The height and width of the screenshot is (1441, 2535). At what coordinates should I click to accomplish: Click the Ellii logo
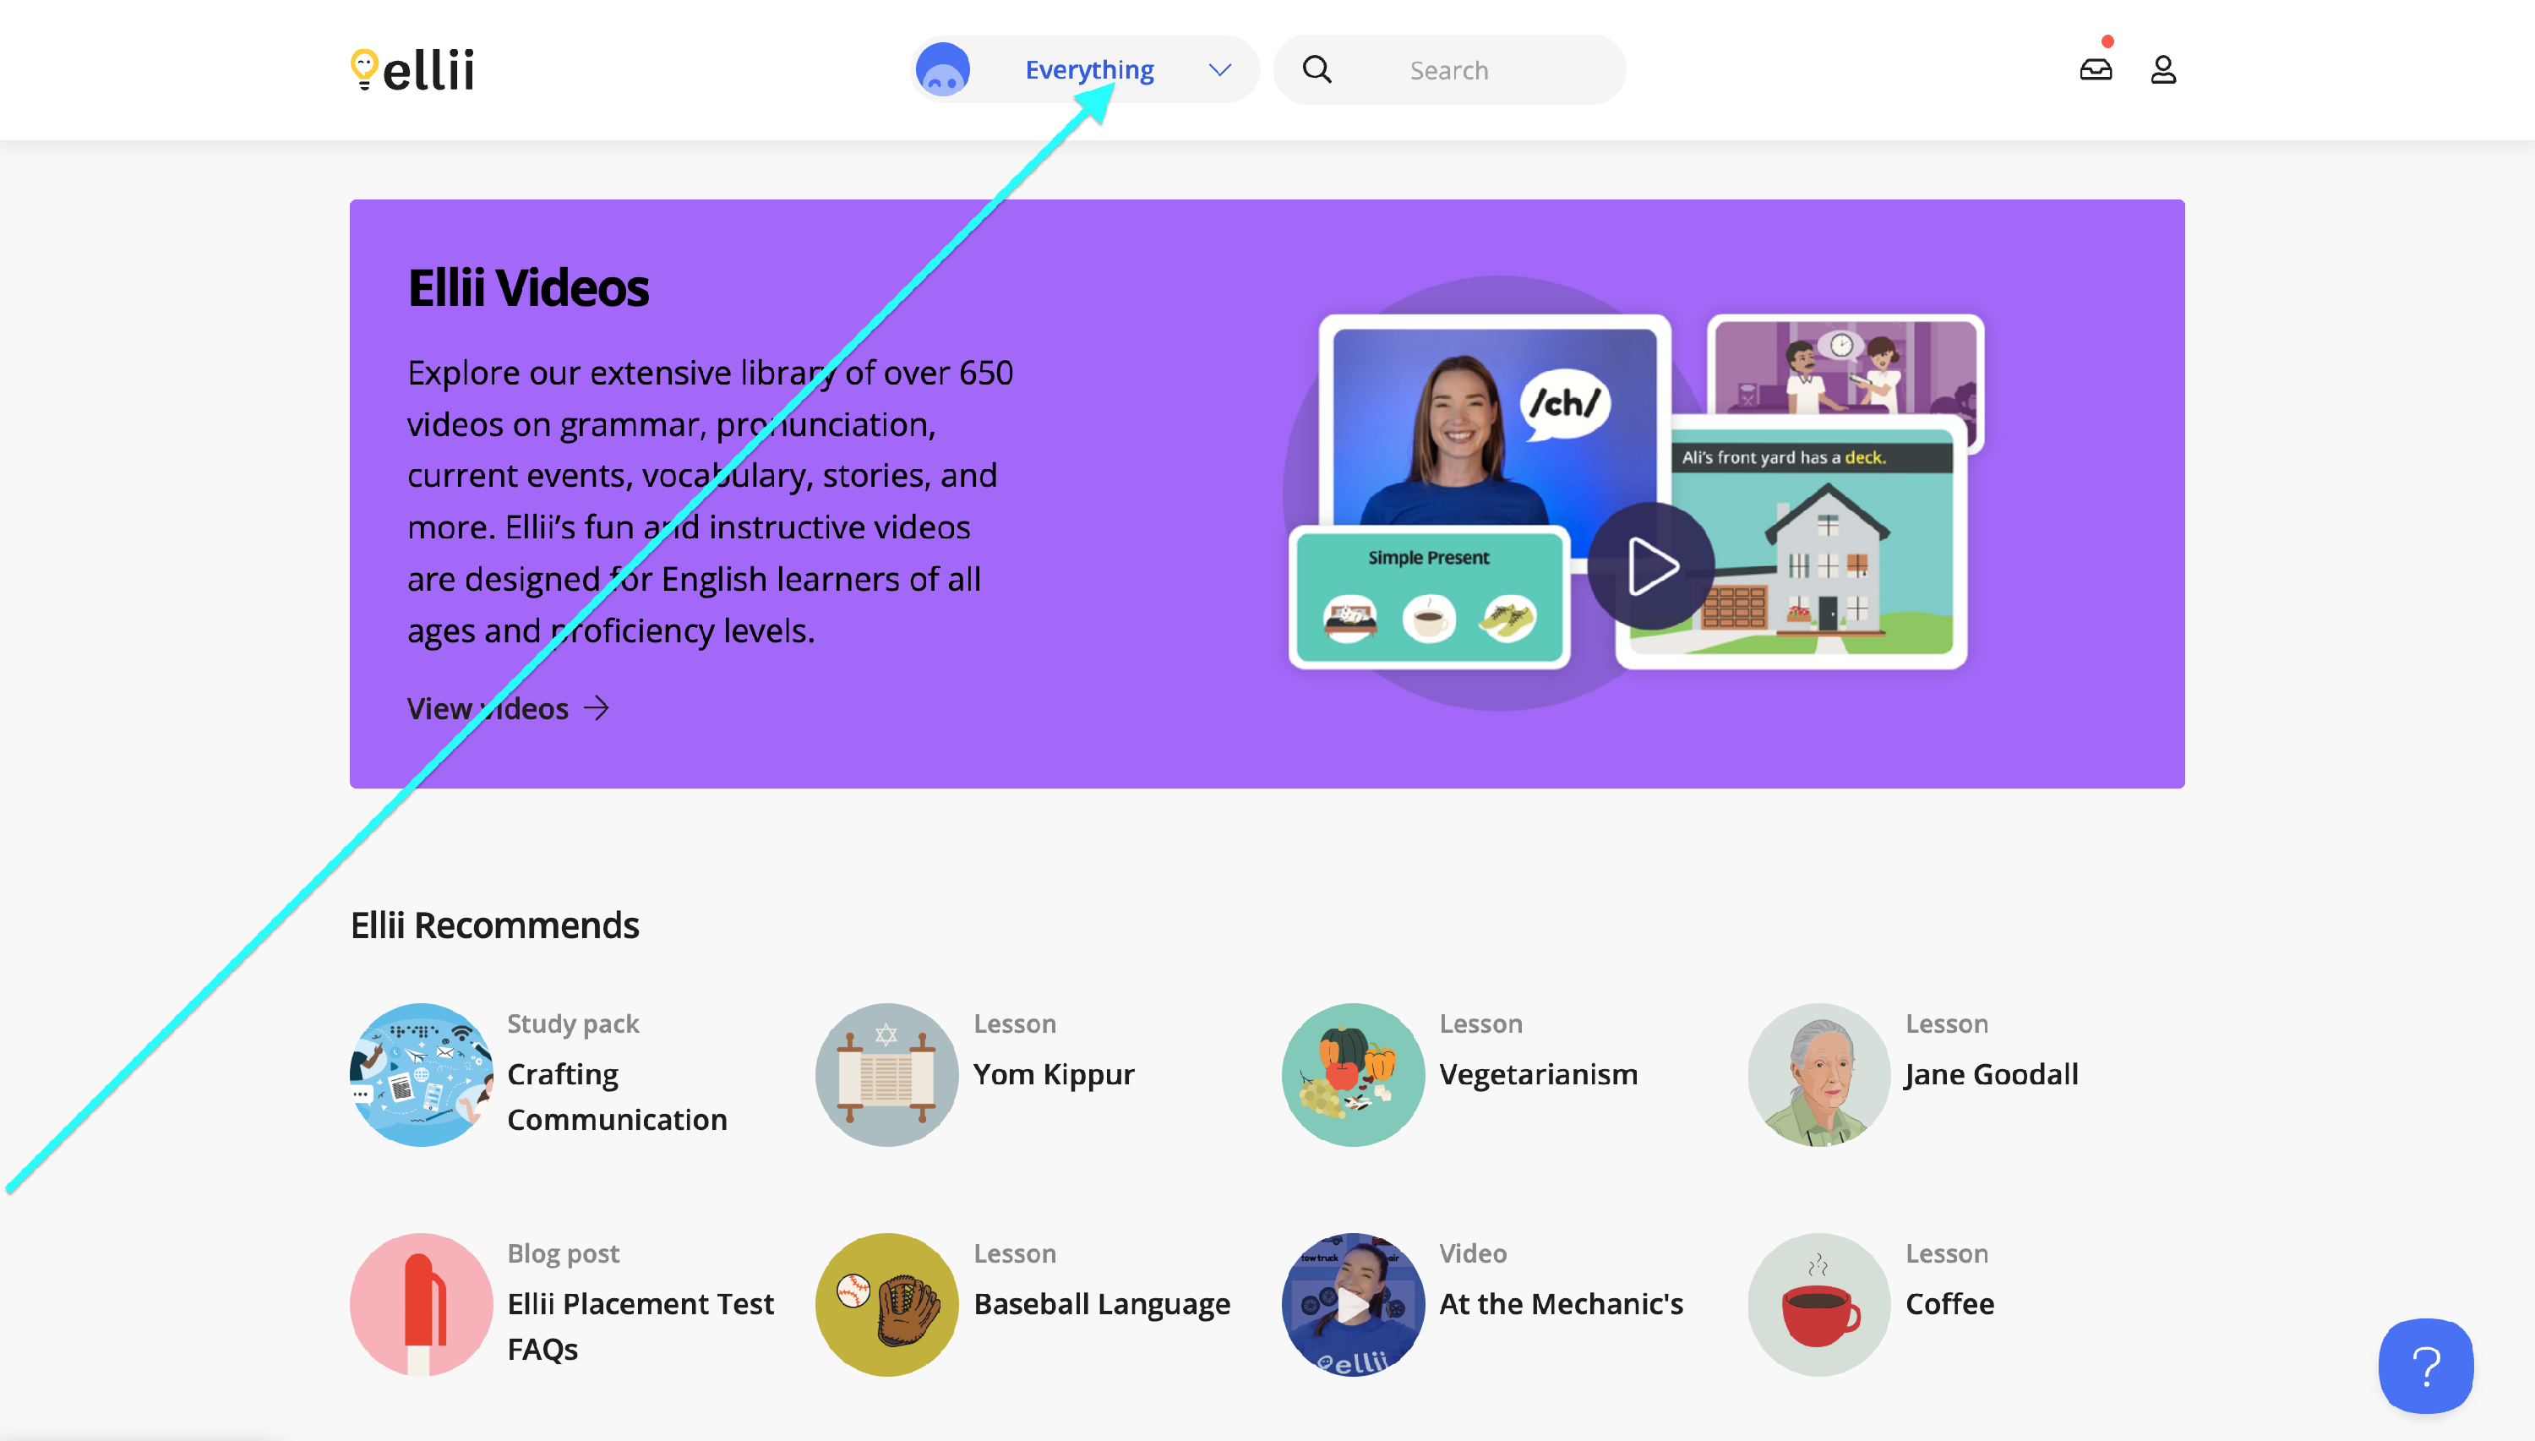412,69
